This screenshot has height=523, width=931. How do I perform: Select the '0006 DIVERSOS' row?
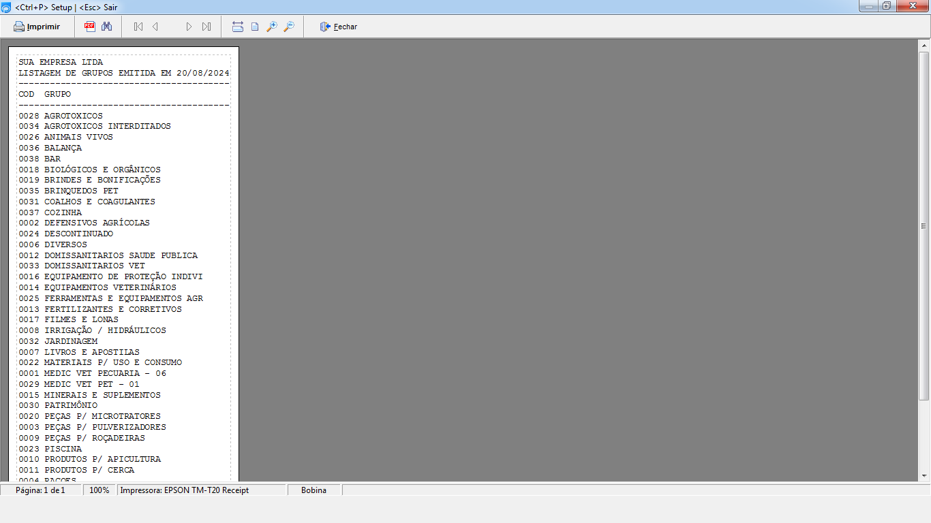[x=53, y=244]
